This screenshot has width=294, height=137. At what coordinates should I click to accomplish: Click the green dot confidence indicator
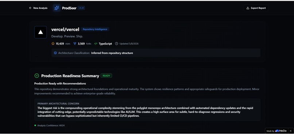tap(35, 125)
